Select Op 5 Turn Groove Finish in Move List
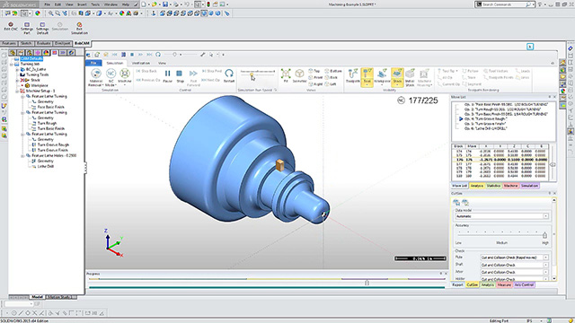 tap(485, 124)
